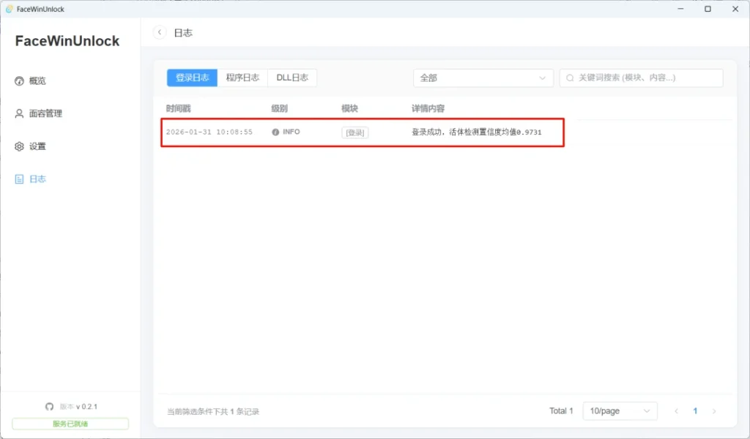This screenshot has width=750, height=439.
Task: Click the [登录] module tag in log entry
Action: [x=354, y=132]
